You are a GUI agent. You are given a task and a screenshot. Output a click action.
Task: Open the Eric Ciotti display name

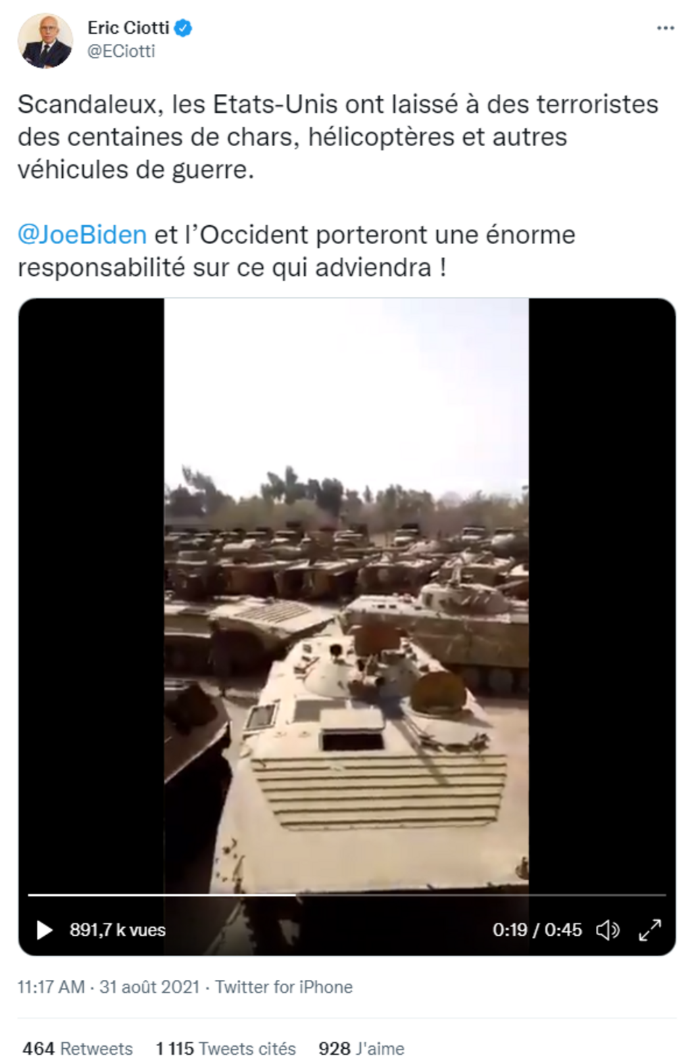click(x=128, y=28)
